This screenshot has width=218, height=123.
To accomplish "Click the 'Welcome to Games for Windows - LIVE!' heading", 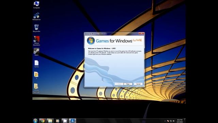I will point(102,49).
